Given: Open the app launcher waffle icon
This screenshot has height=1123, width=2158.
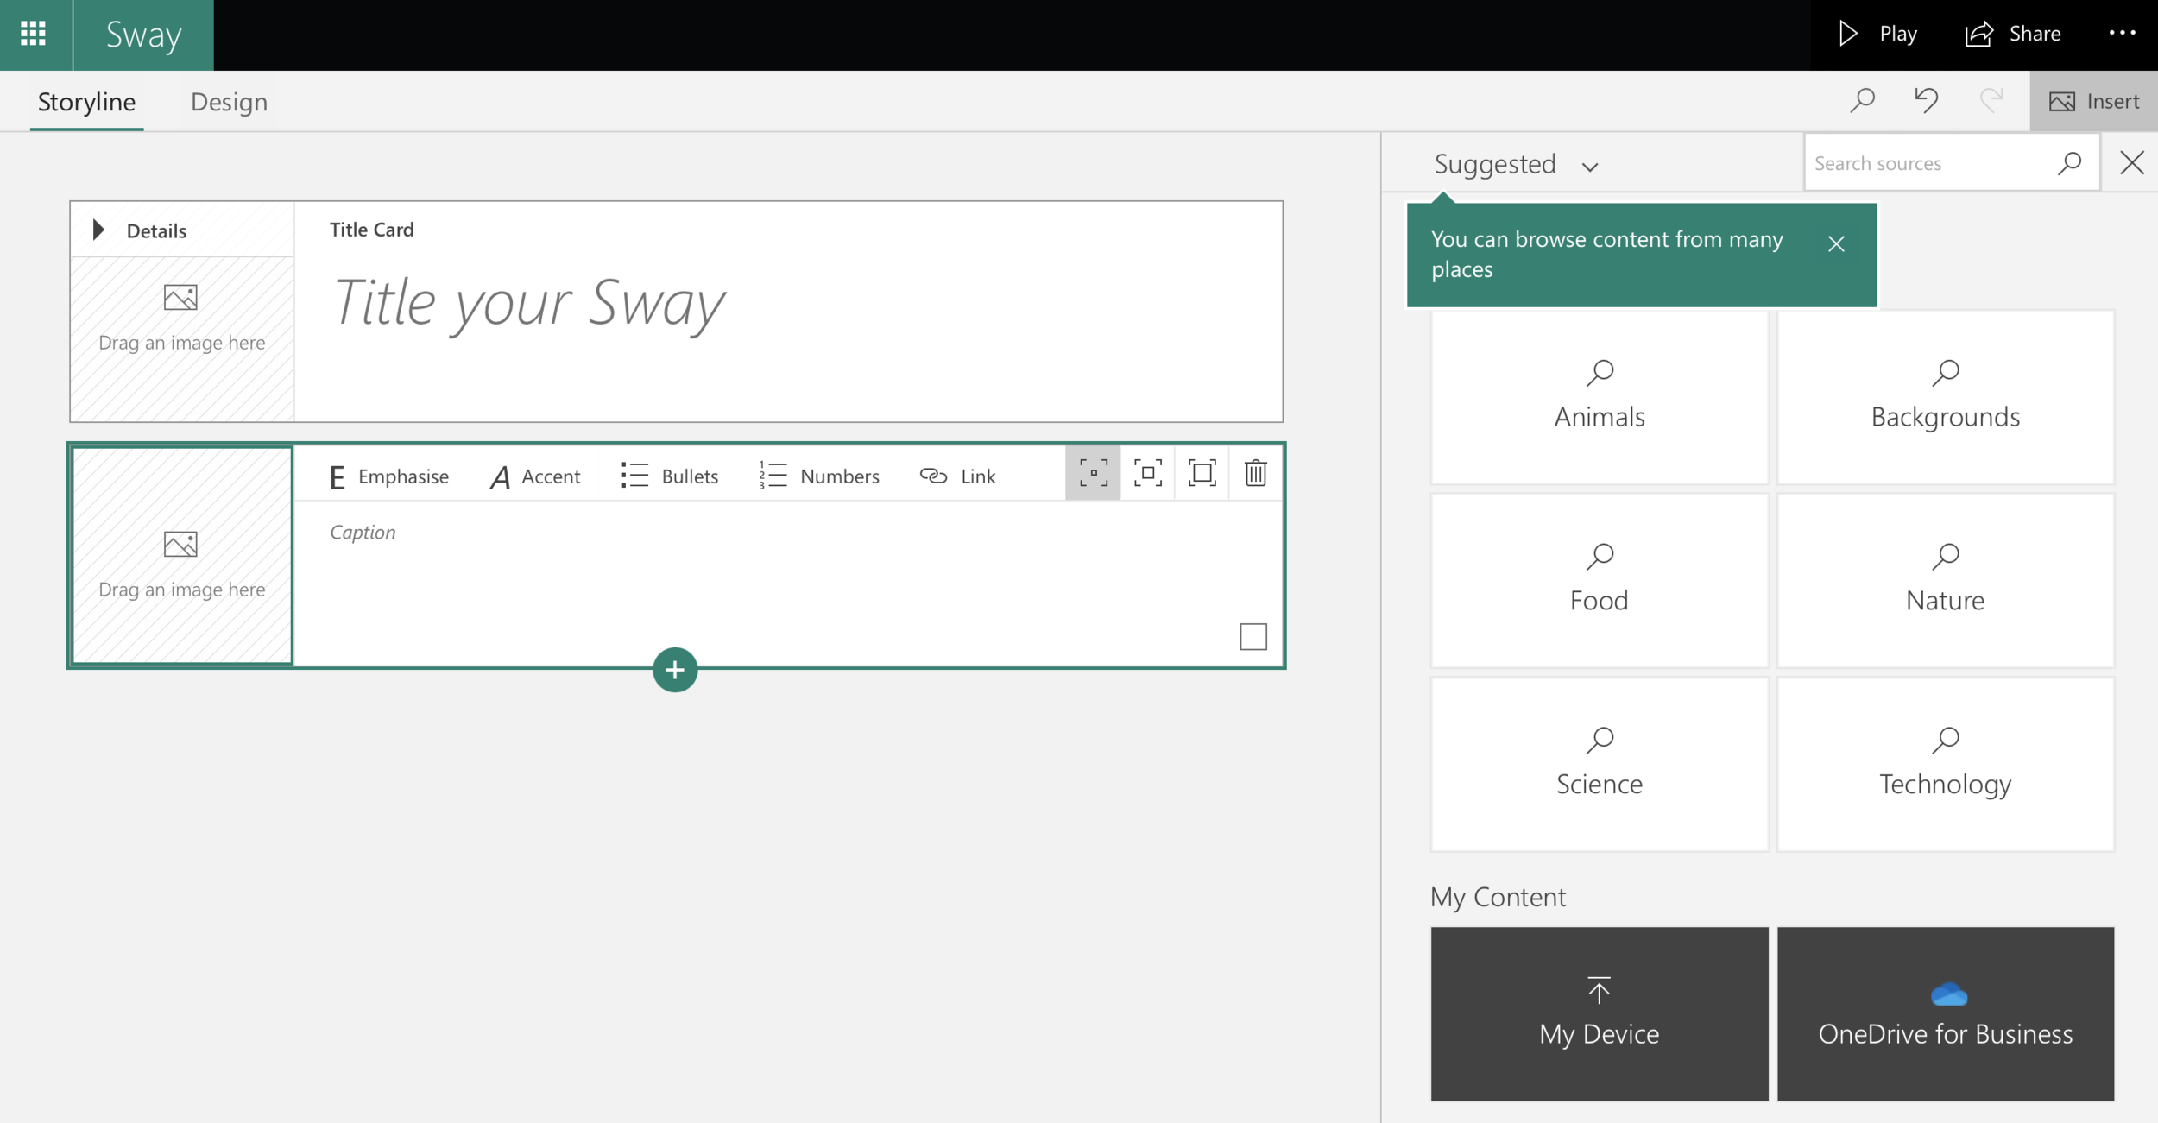Looking at the screenshot, I should [33, 34].
